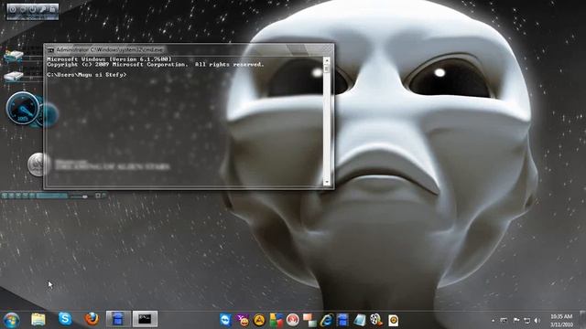The image size is (586, 329).
Task: Open the folder icon pinned on taskbar
Action: point(38,320)
